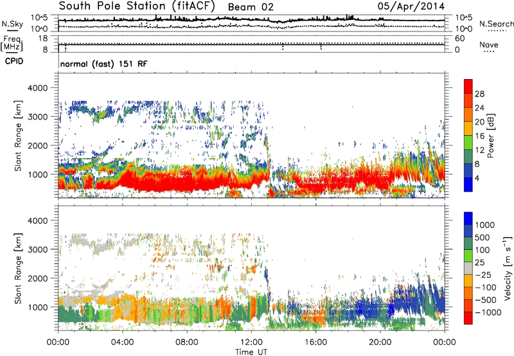Pick the Power colorbar segment between 16 and 20
This screenshot has height=356, width=514.
(468, 128)
